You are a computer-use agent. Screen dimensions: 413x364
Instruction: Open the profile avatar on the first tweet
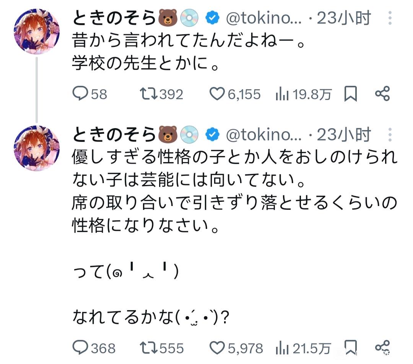(37, 31)
